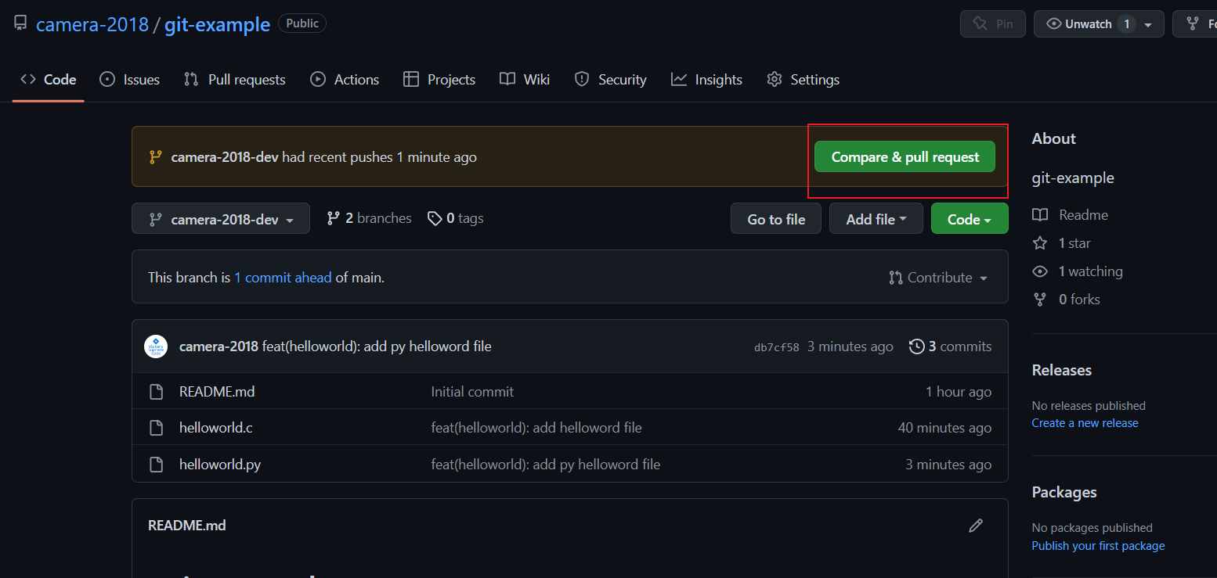Image resolution: width=1217 pixels, height=578 pixels.
Task: Switch to the Pull requests tab
Action: click(x=235, y=80)
